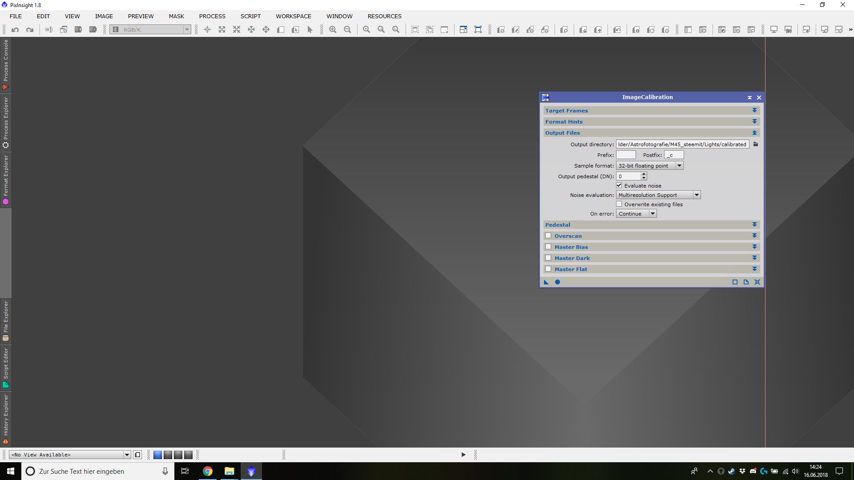Expand the Pedestal section

click(x=754, y=224)
